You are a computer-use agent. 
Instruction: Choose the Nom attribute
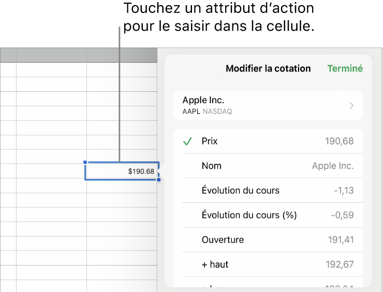(268, 166)
